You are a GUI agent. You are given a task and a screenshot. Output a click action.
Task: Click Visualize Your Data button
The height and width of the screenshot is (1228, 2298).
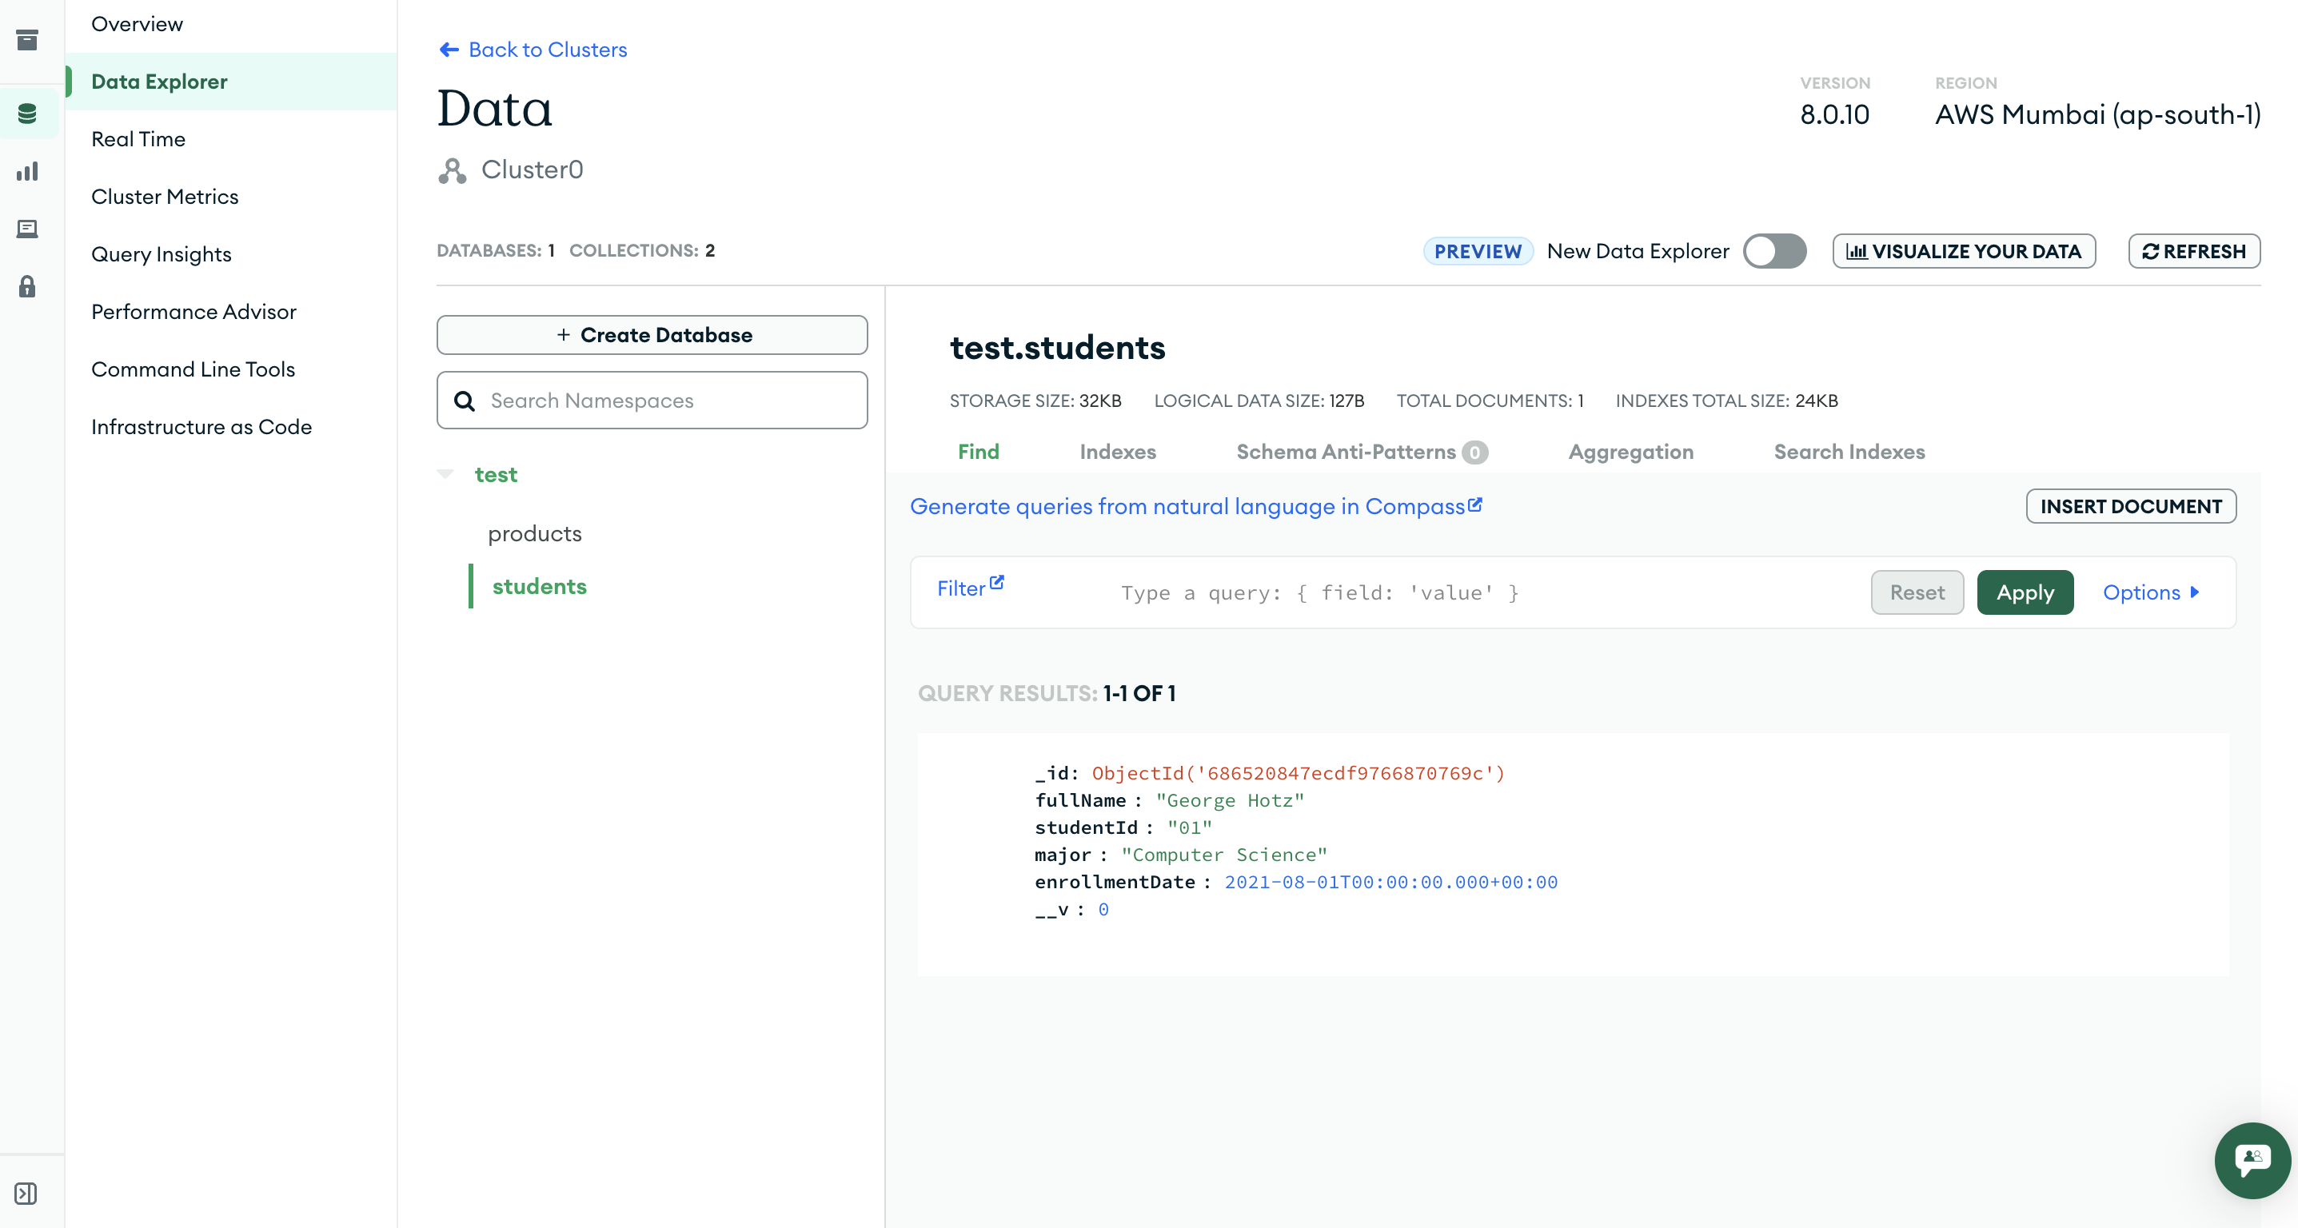[x=1964, y=252]
